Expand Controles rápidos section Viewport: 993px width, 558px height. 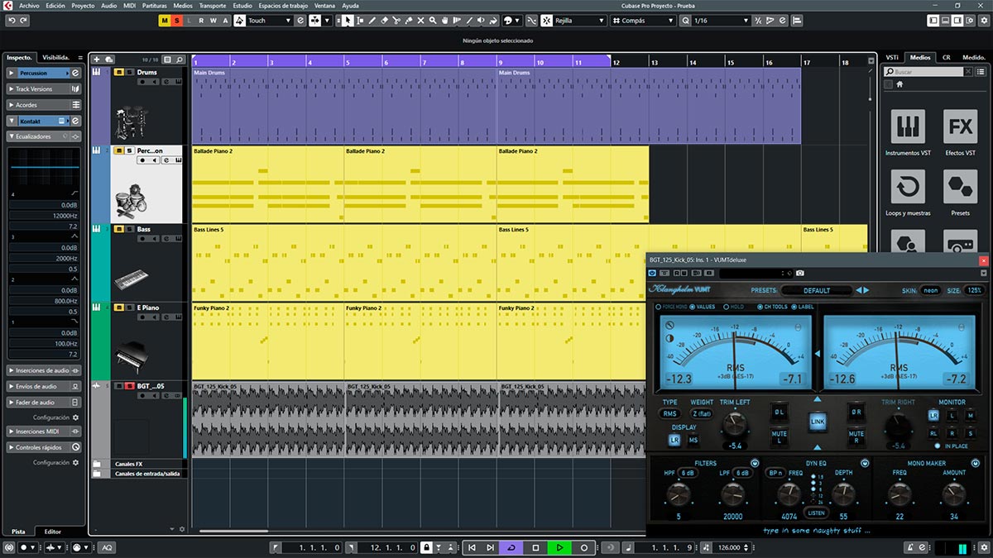pos(43,447)
